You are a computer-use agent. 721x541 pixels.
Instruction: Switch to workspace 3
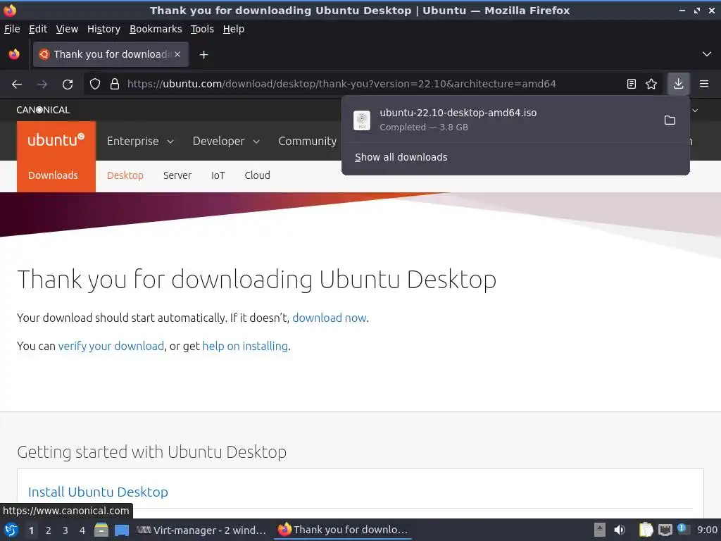(65, 530)
